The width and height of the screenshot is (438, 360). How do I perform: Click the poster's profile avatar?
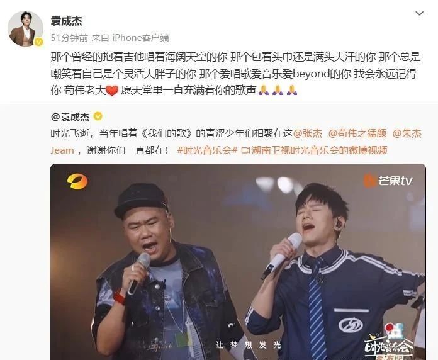coord(25,28)
